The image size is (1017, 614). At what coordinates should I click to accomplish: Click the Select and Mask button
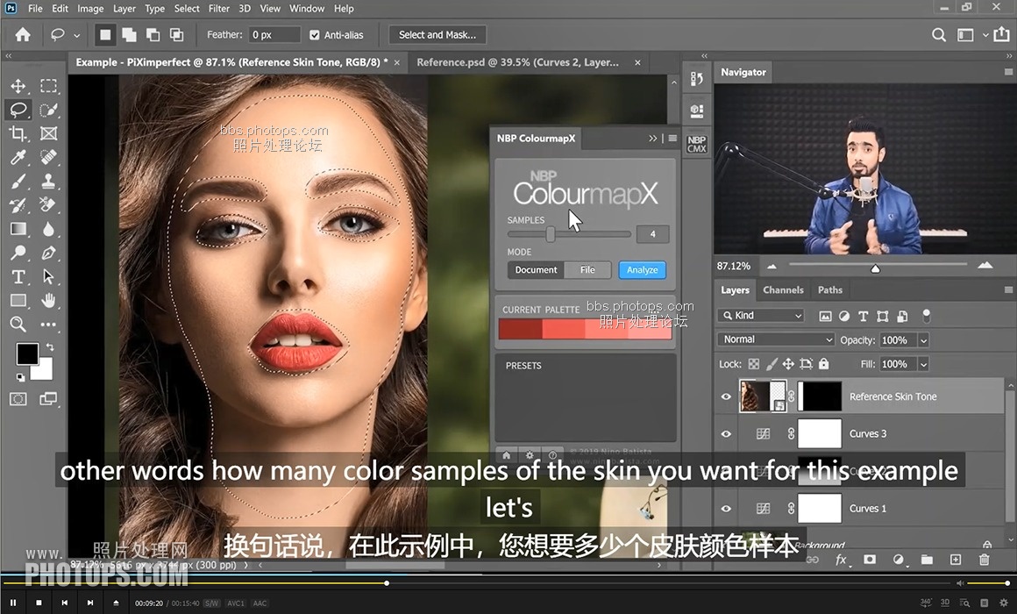click(x=437, y=35)
